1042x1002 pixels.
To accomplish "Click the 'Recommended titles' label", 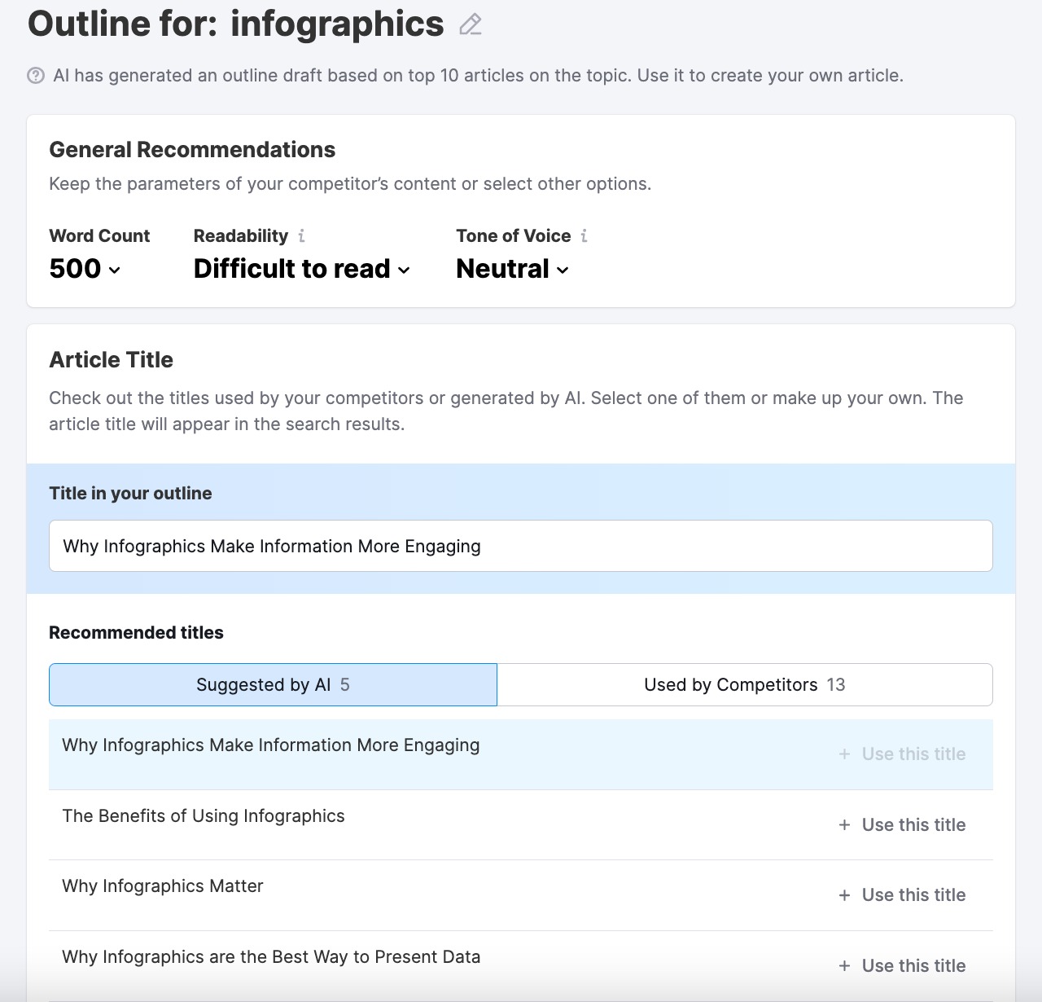I will click(136, 633).
